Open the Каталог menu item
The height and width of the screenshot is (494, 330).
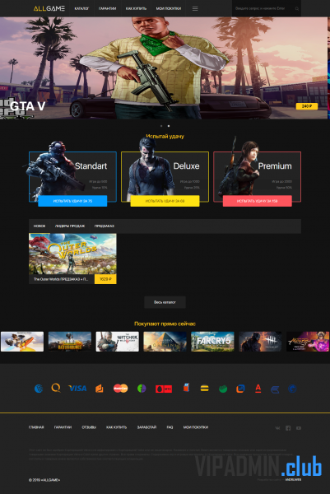point(81,8)
